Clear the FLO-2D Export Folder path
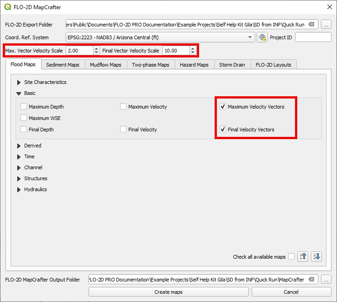Viewport: 337px width, 302px height. pos(311,25)
